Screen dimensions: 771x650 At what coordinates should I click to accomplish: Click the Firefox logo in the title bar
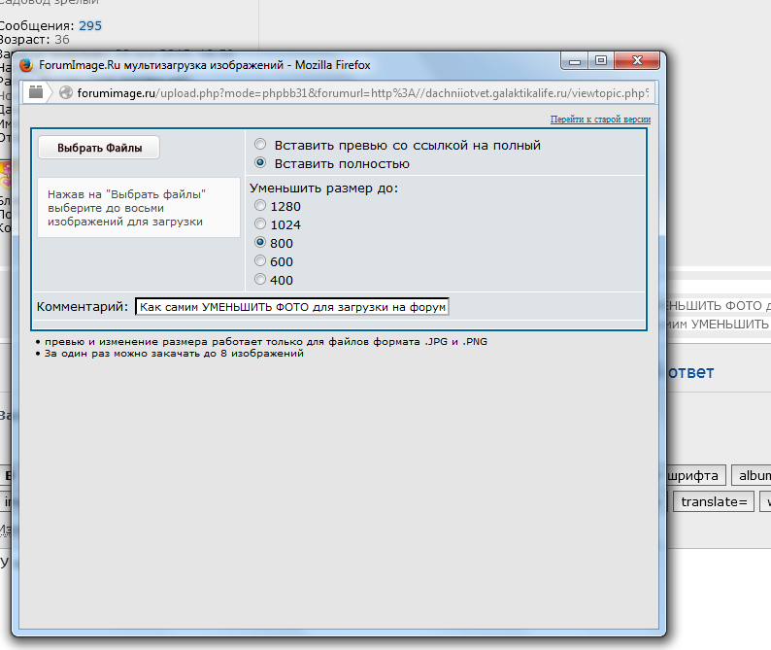(26, 65)
